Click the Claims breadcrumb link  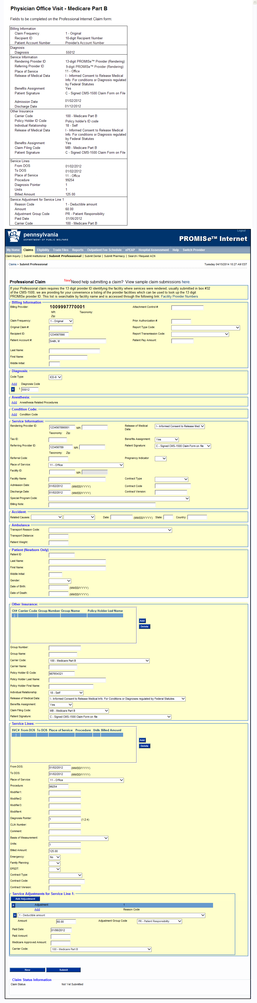pyautogui.click(x=13, y=264)
